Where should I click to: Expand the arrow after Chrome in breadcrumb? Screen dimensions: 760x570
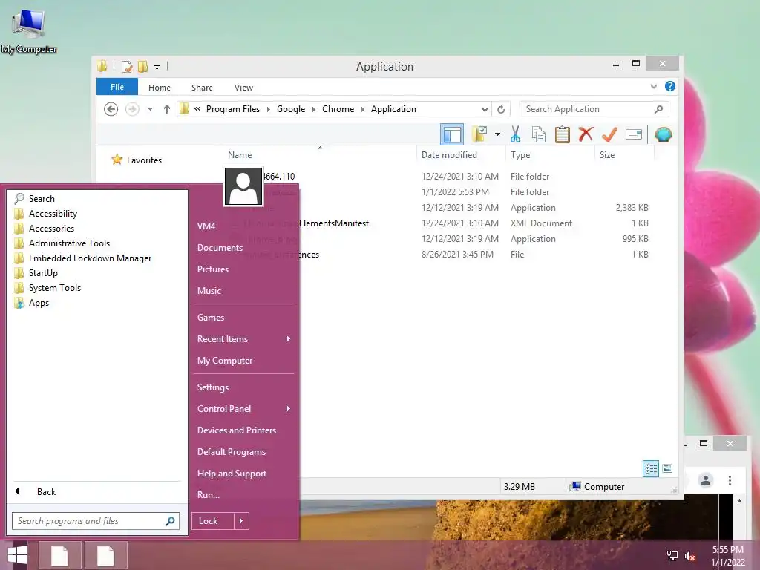click(362, 109)
